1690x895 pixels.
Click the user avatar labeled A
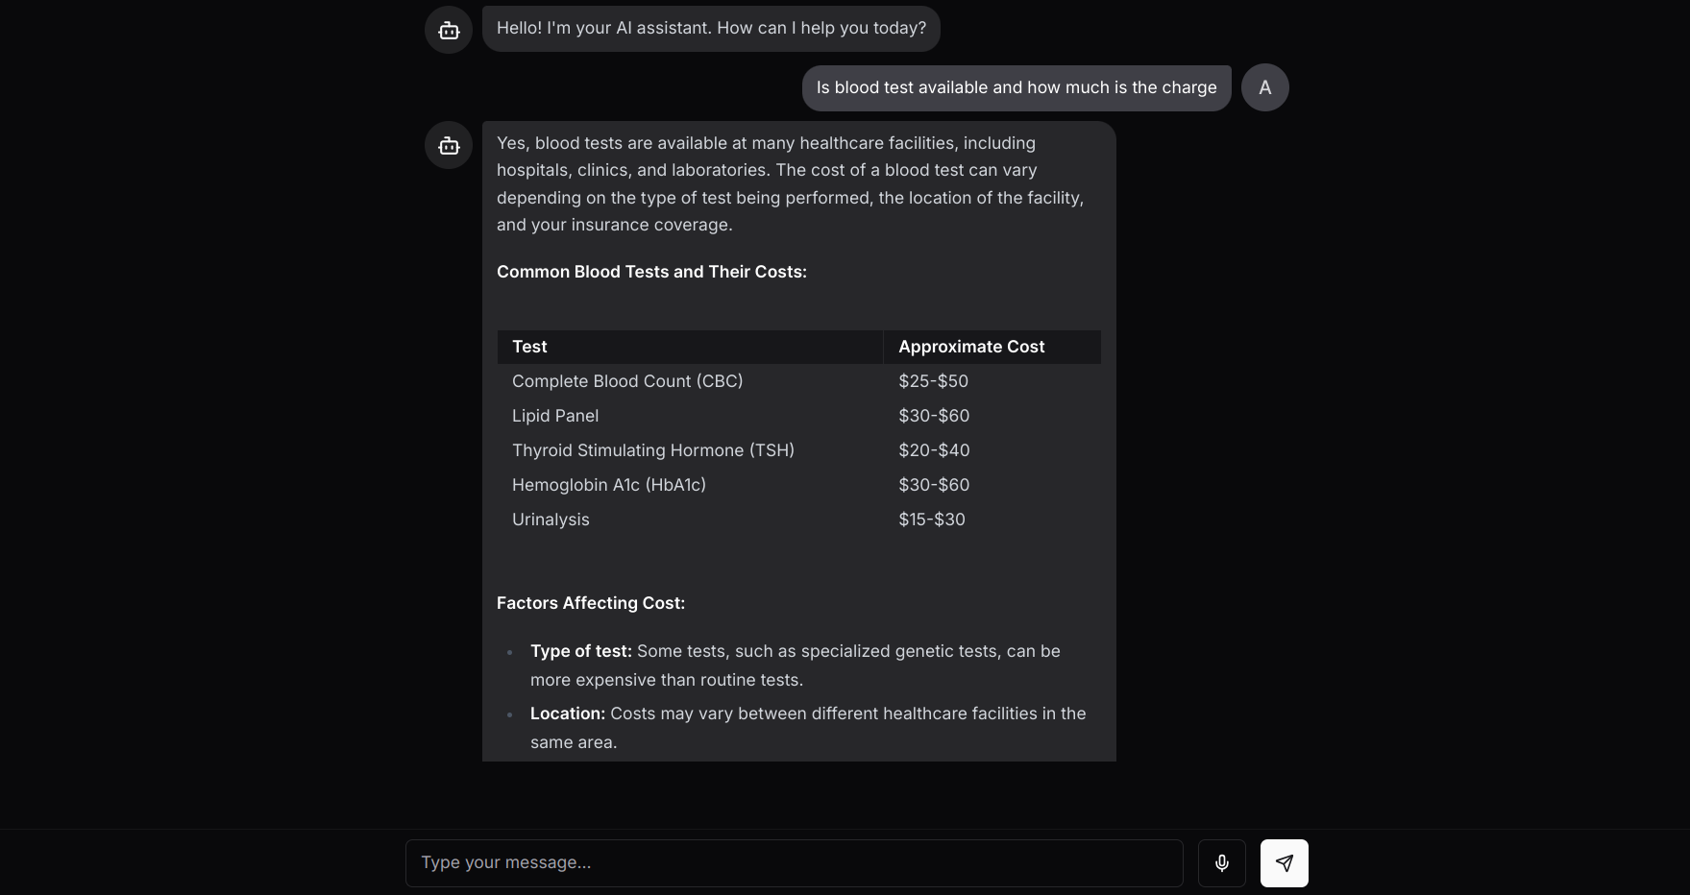[x=1264, y=87]
